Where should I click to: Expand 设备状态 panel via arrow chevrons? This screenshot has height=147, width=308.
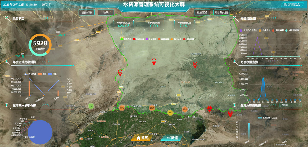(x=45, y=18)
